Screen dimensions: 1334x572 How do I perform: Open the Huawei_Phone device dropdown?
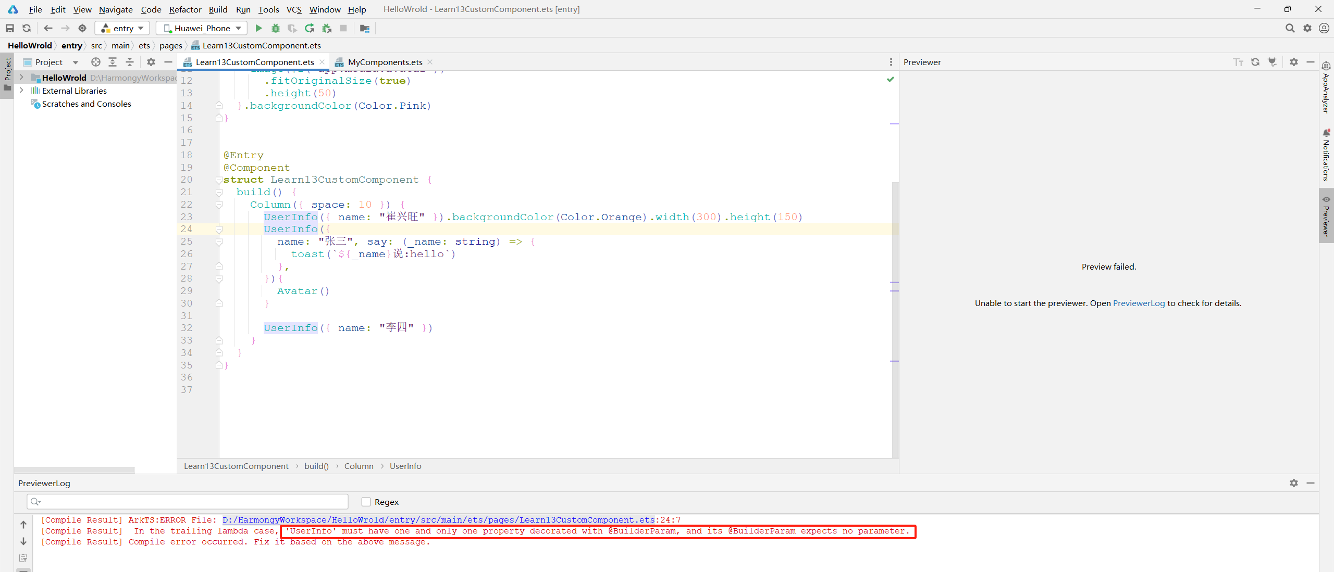pyautogui.click(x=202, y=28)
